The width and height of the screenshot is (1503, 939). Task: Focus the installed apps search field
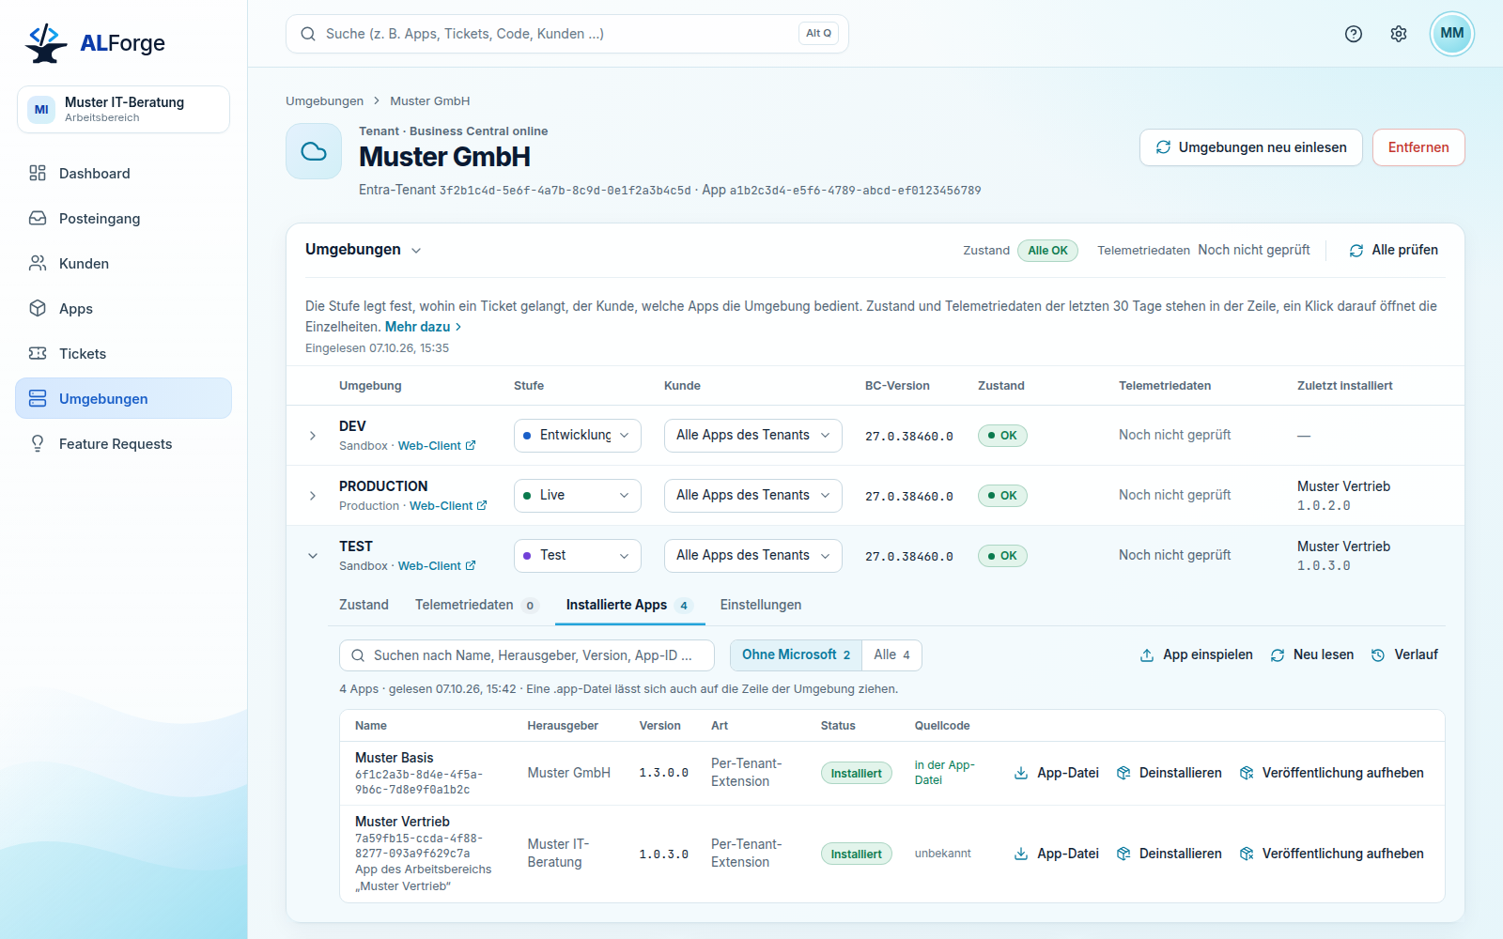[527, 655]
